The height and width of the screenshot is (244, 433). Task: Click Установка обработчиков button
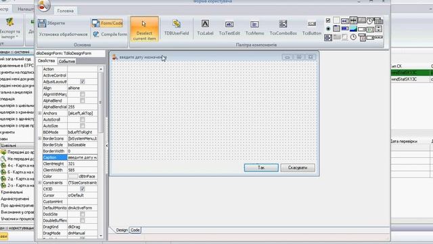point(63,35)
